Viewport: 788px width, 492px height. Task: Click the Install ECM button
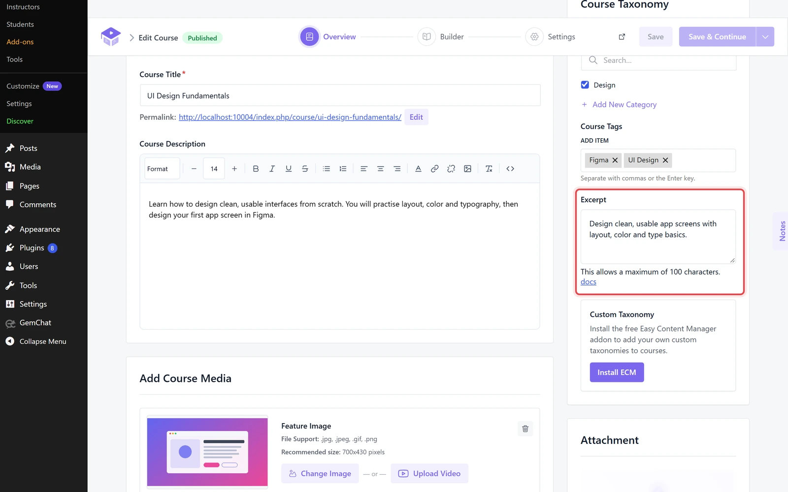click(617, 372)
